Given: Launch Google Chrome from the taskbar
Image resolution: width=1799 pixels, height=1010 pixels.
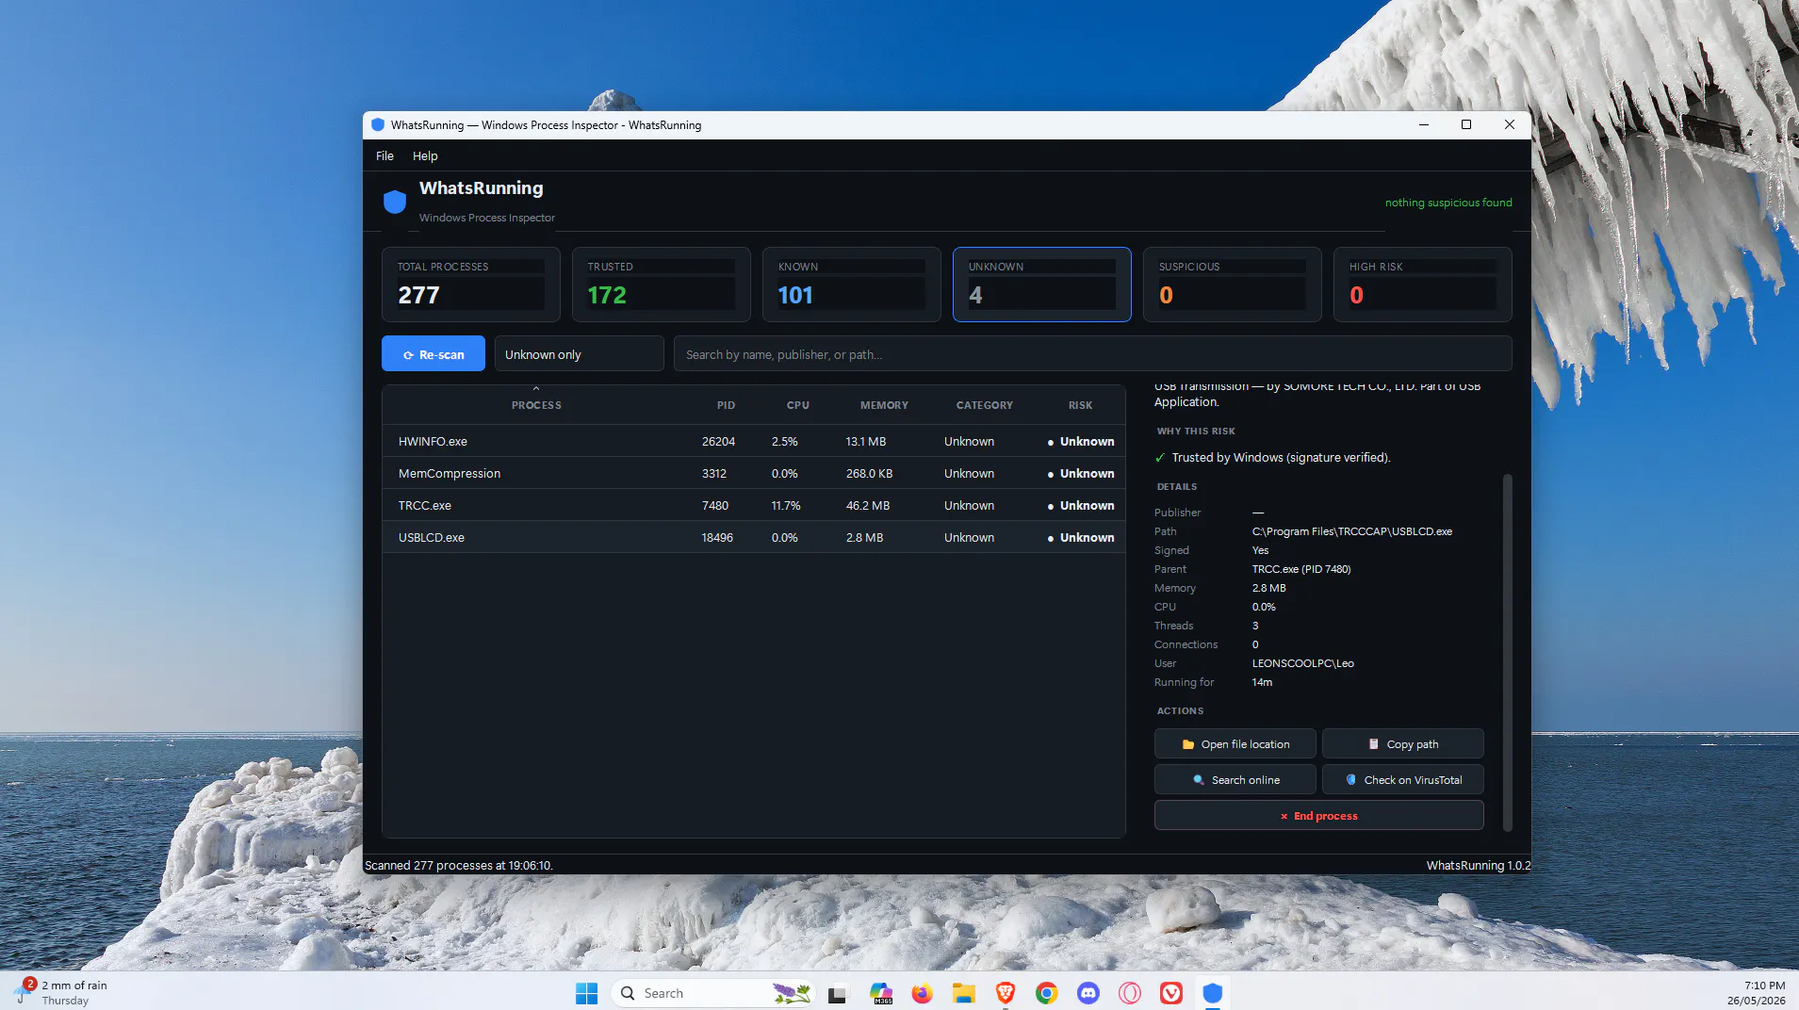Looking at the screenshot, I should 1046,993.
